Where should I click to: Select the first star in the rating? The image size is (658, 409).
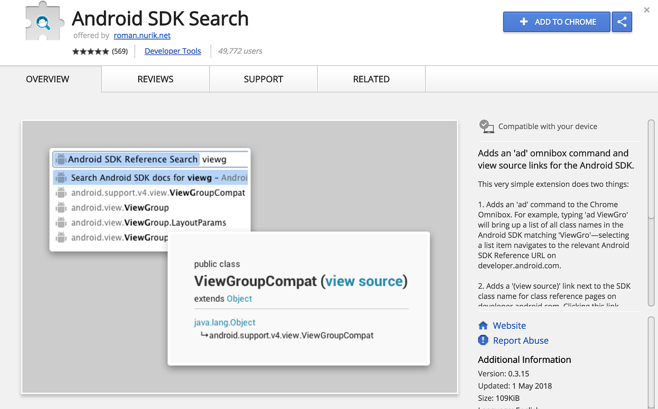[x=75, y=51]
